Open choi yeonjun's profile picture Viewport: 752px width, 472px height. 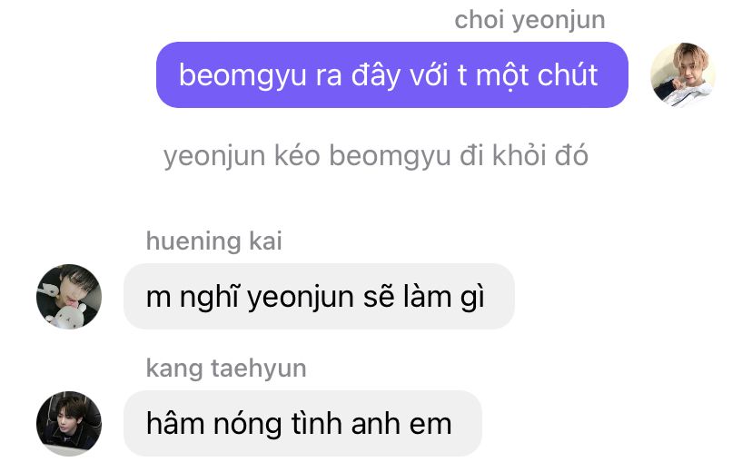[x=682, y=74]
